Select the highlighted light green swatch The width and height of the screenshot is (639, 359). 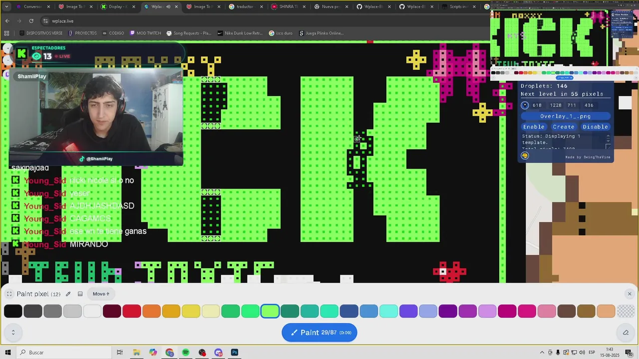tap(270, 311)
